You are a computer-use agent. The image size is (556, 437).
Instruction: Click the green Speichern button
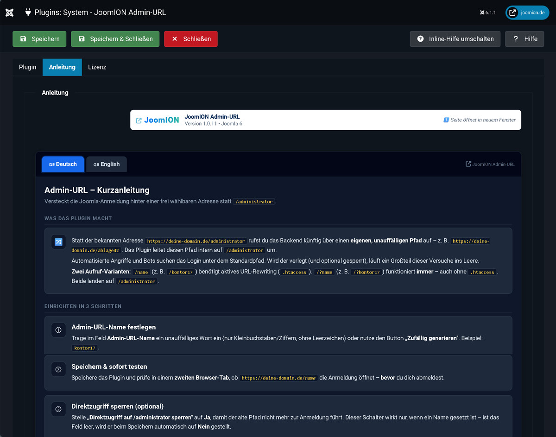click(x=39, y=39)
